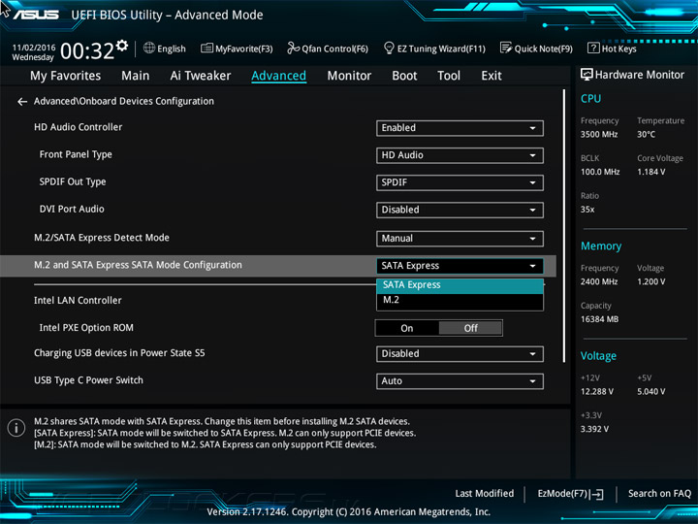Click +12V voltage value 12.288 V
698x524 pixels.
point(597,392)
